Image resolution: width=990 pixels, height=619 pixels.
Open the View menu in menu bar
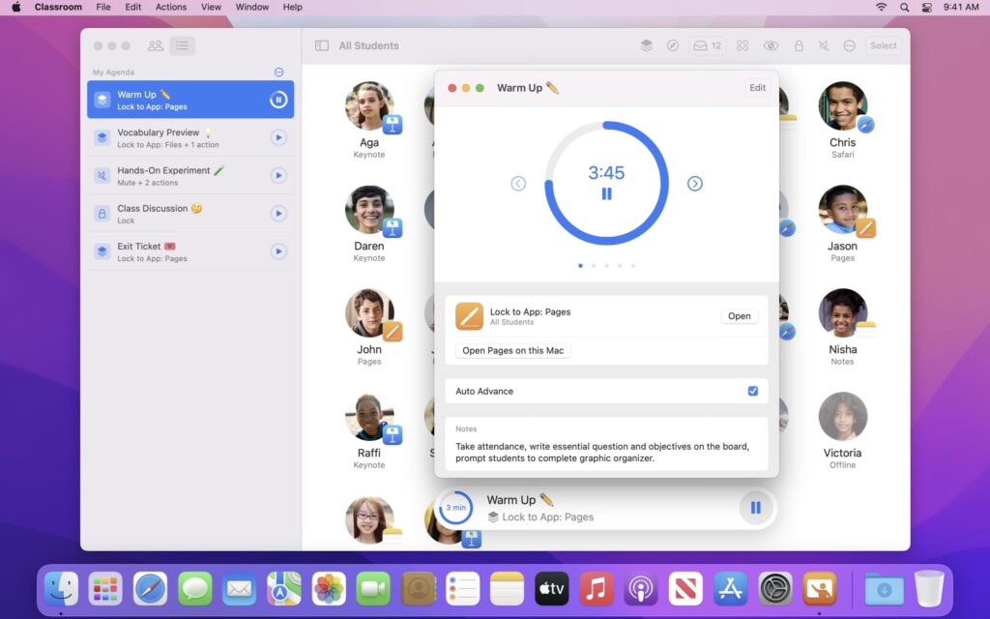click(211, 7)
